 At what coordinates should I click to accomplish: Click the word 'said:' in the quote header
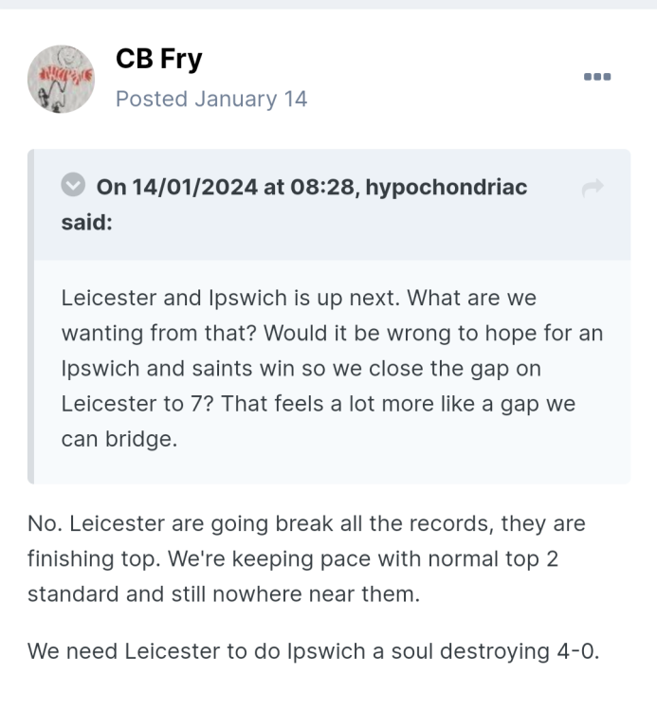tap(87, 223)
